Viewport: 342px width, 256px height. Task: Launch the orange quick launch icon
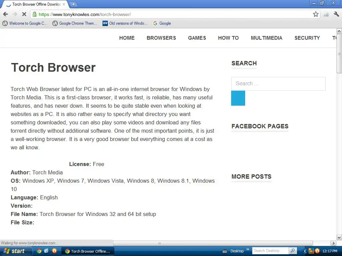click(54, 251)
